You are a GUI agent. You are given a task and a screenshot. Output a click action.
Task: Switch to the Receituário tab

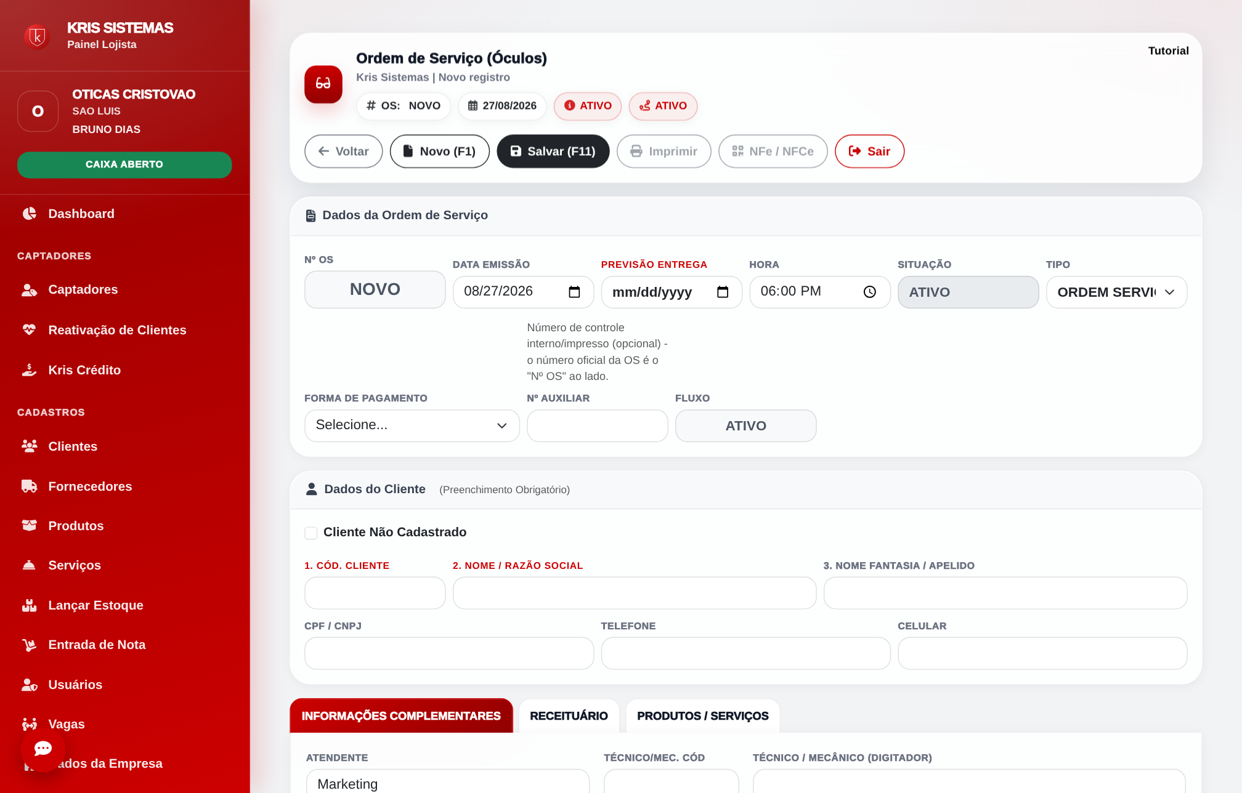[569, 715]
